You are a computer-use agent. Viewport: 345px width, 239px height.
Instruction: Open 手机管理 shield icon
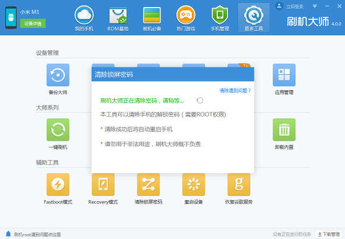coord(220,15)
